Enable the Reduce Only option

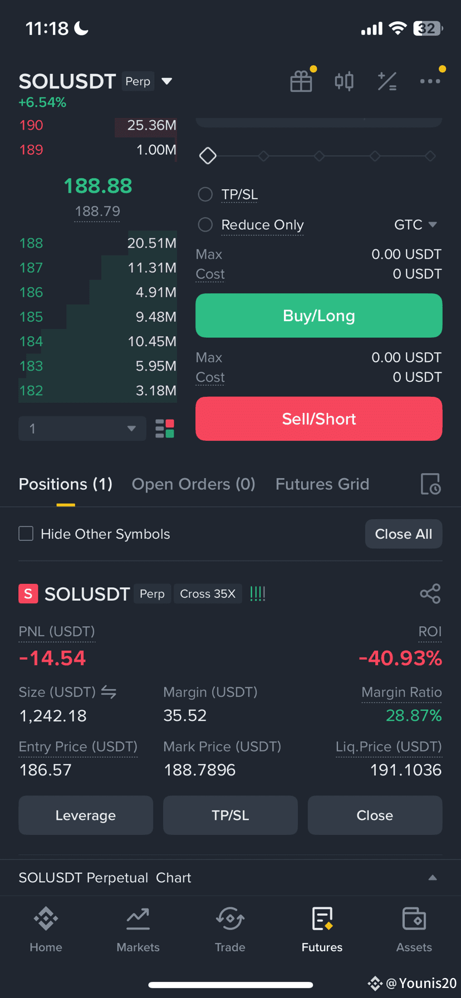pyautogui.click(x=205, y=225)
